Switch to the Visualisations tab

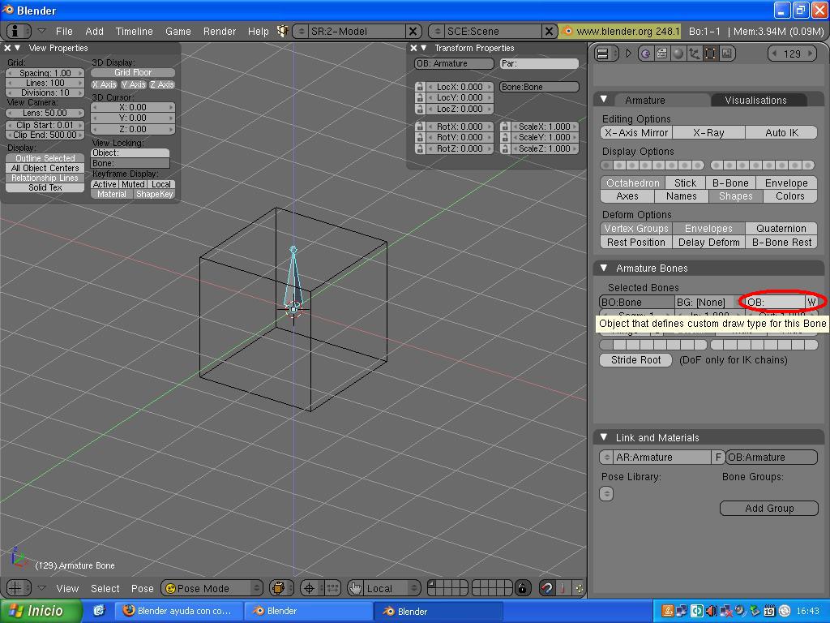[755, 100]
